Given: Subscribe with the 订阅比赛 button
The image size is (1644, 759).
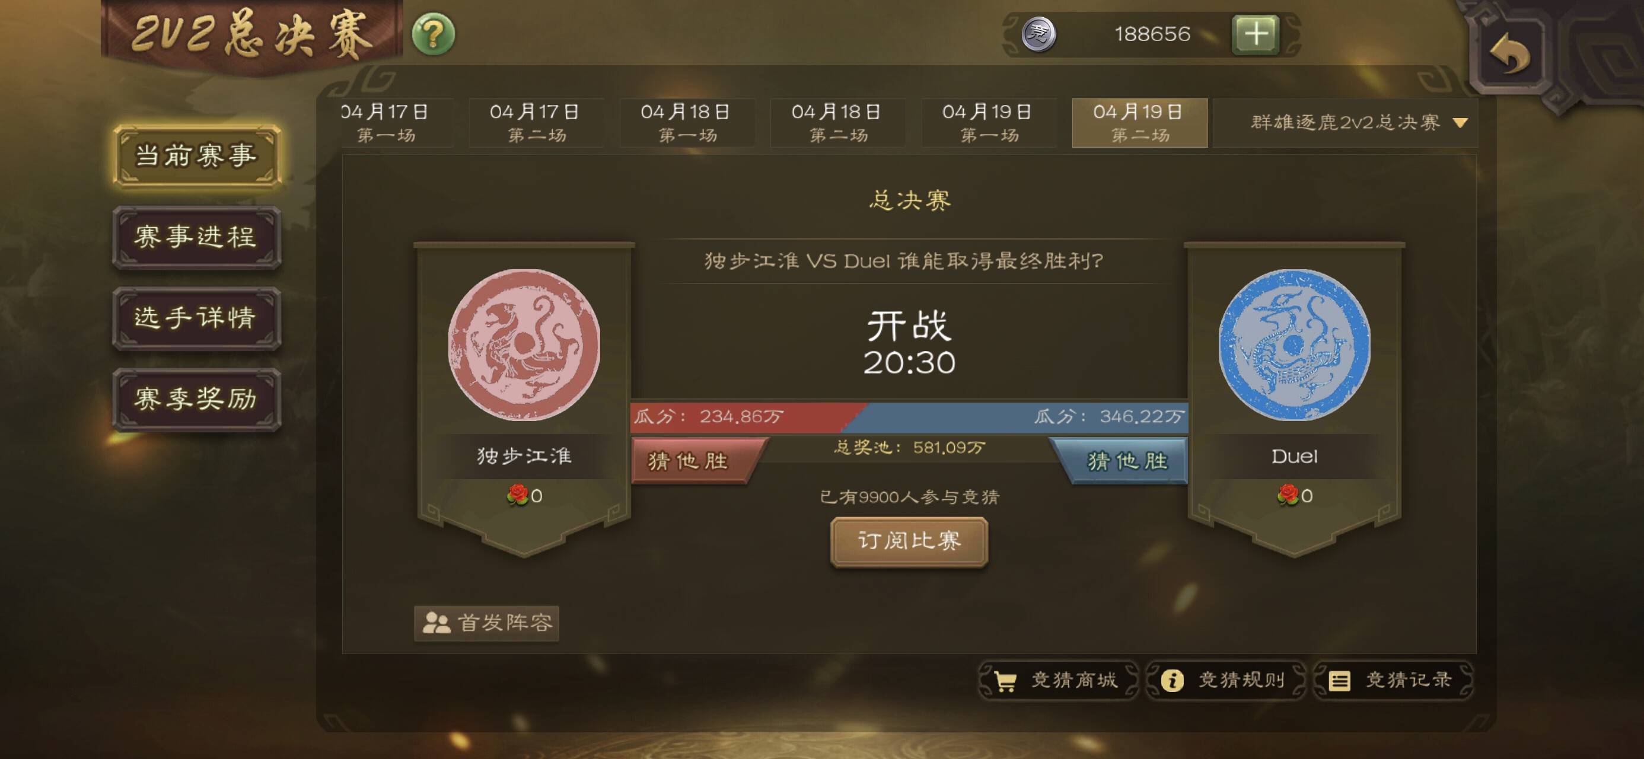Looking at the screenshot, I should 909,541.
